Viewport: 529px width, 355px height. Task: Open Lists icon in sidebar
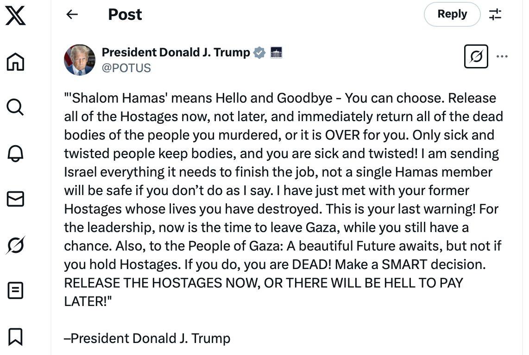click(x=15, y=291)
